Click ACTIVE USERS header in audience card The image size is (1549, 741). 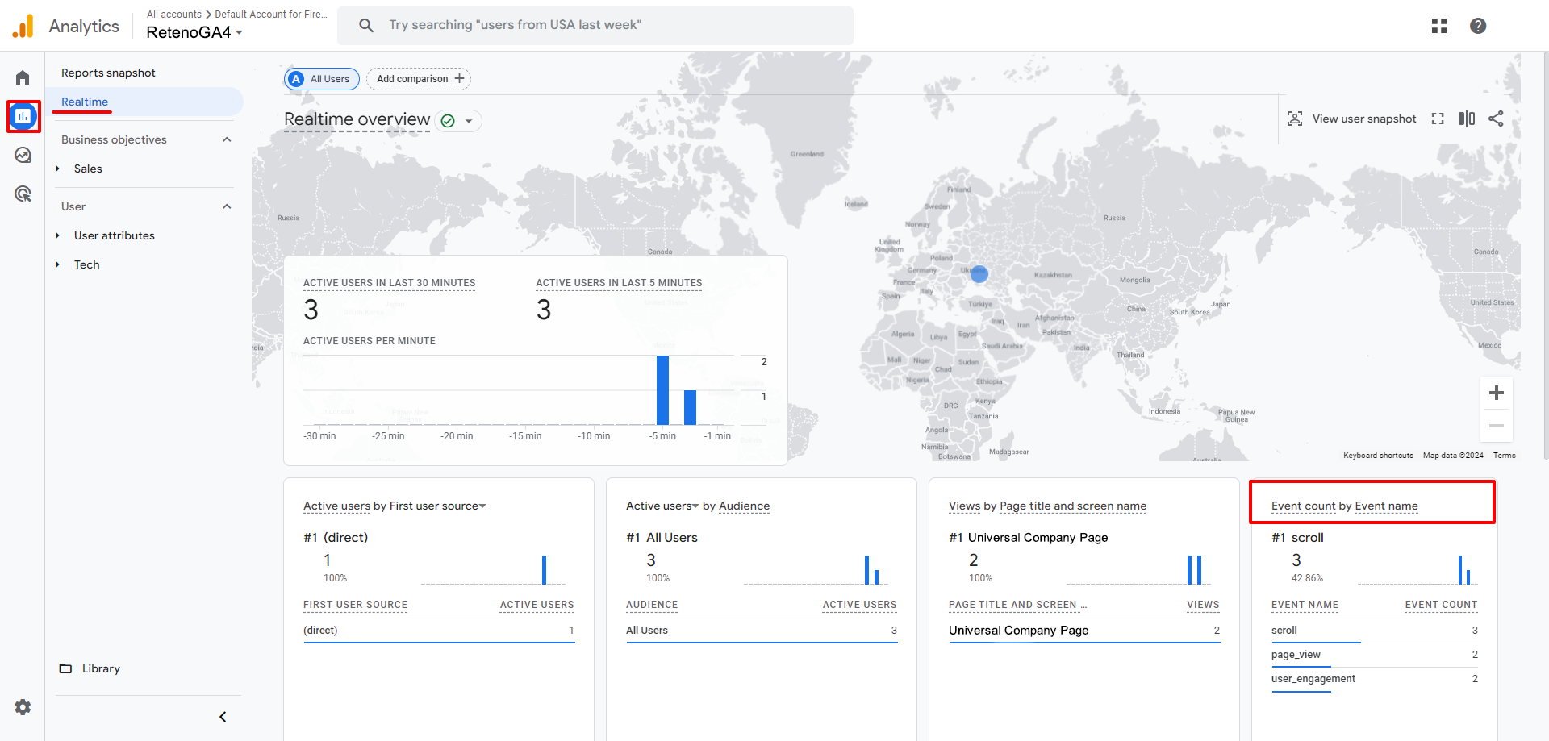859,605
